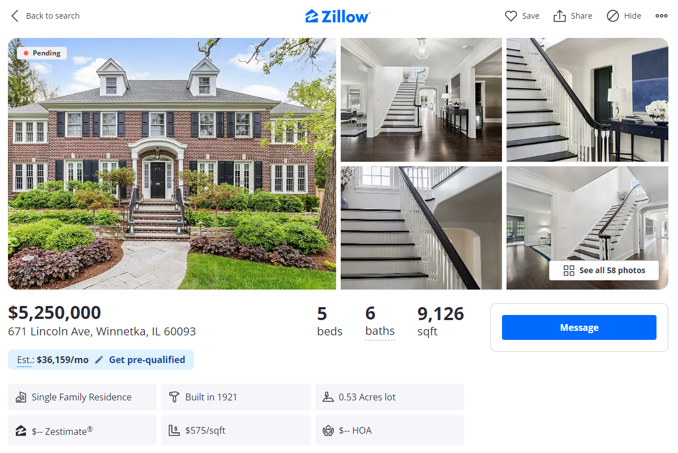
Task: Click the heart Save icon
Action: (510, 16)
